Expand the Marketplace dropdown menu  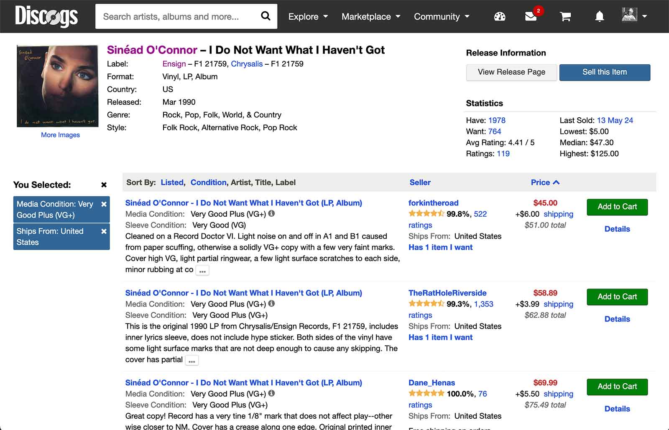371,17
